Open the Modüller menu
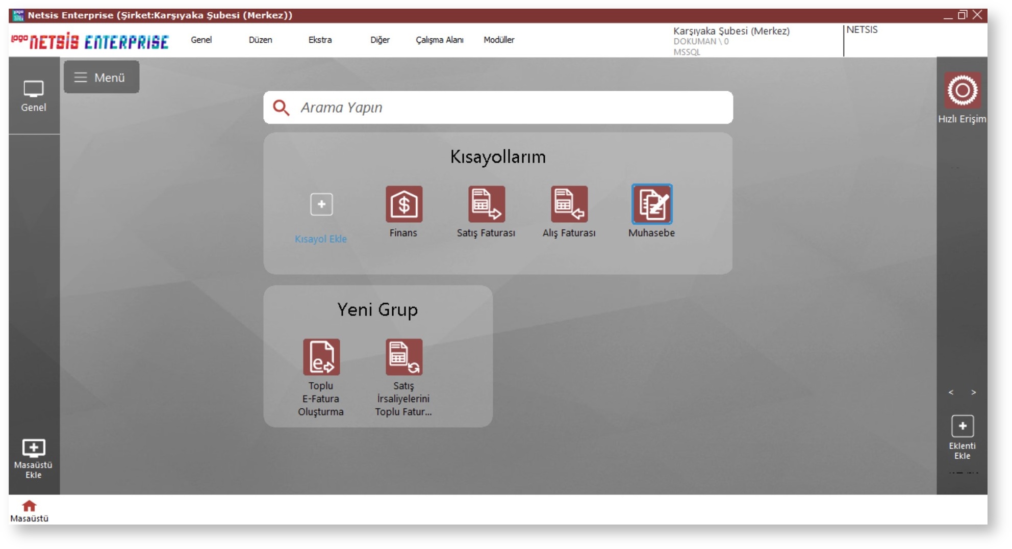Screen dimensions: 1012x549 499,40
